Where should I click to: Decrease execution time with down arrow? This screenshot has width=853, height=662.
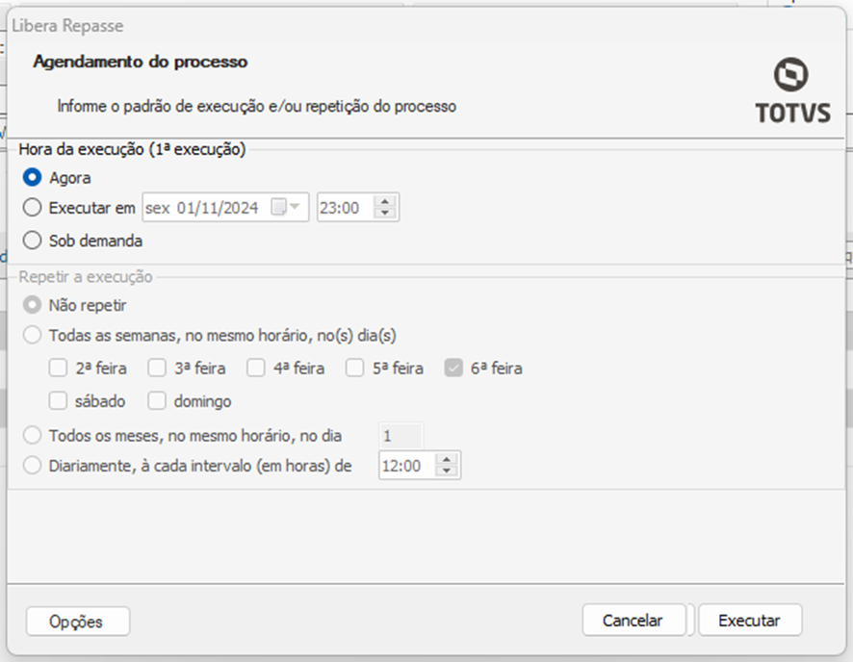click(385, 214)
